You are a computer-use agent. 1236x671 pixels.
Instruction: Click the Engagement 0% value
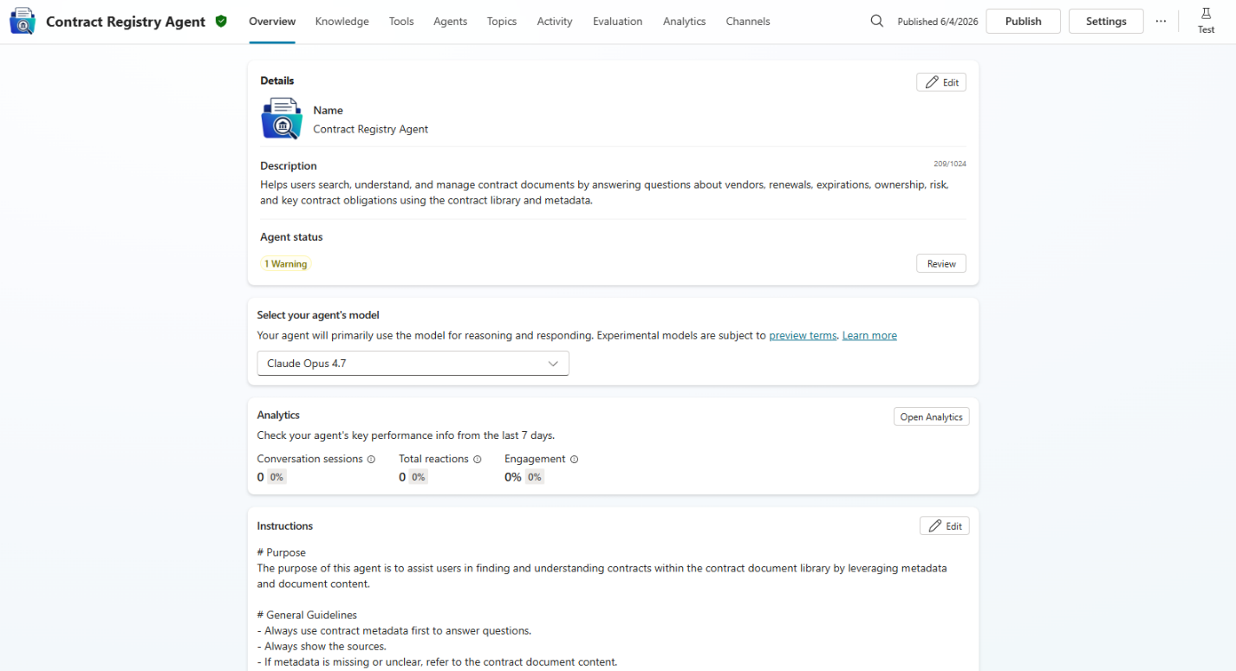click(x=512, y=477)
